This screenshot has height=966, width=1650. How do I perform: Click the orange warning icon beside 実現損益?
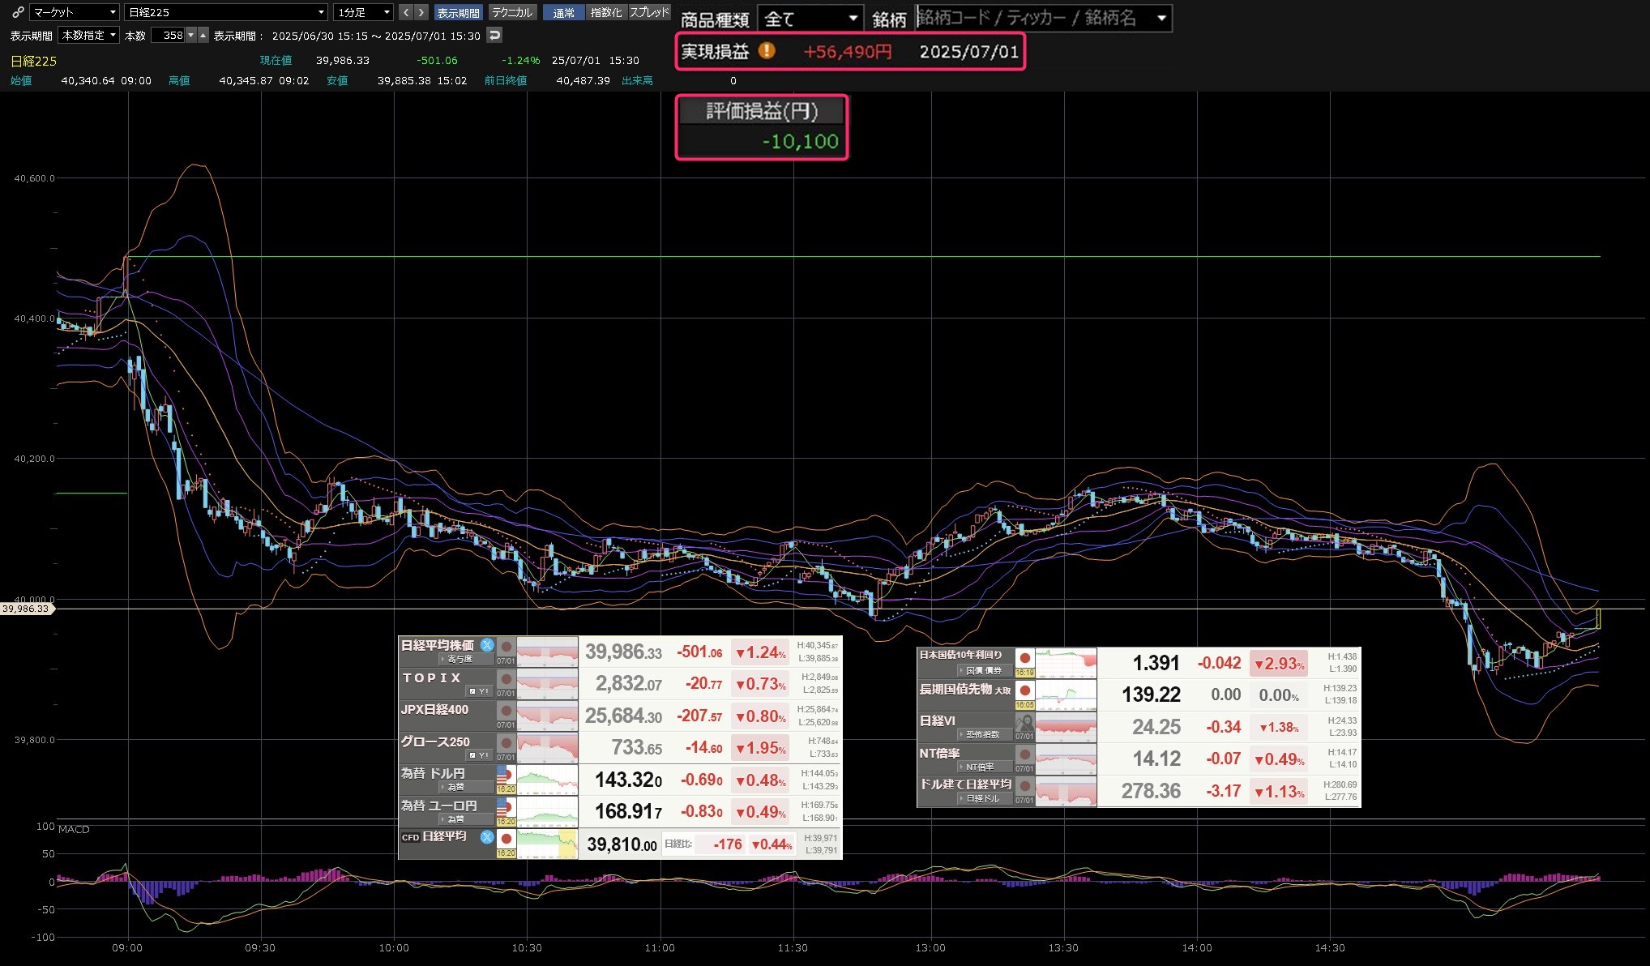(x=767, y=51)
